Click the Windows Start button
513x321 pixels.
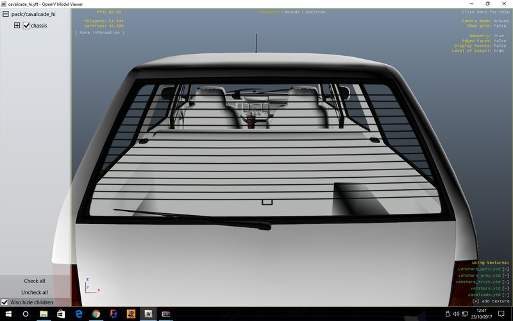[x=7, y=314]
